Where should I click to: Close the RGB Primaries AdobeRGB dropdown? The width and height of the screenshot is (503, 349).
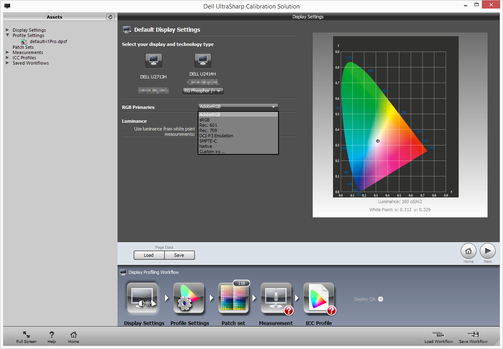click(x=238, y=107)
